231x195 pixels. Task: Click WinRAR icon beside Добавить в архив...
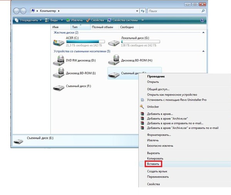point(142,114)
